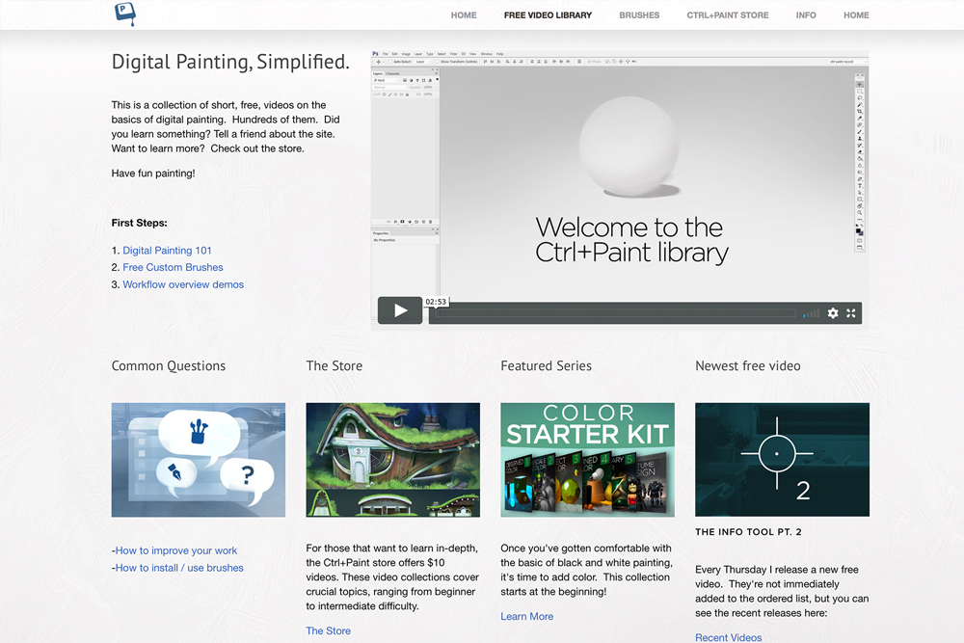Open the first HOME nav item
This screenshot has height=643, width=964.
pos(464,15)
